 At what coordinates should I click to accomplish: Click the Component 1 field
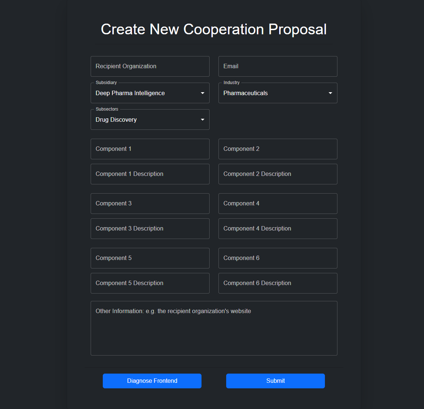click(150, 149)
